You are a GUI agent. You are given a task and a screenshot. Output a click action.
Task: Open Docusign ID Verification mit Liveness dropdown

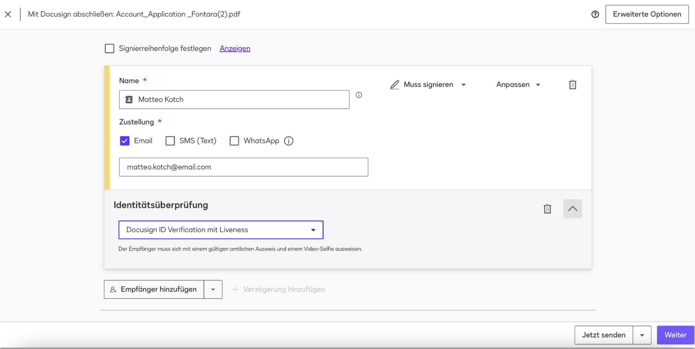click(x=221, y=230)
